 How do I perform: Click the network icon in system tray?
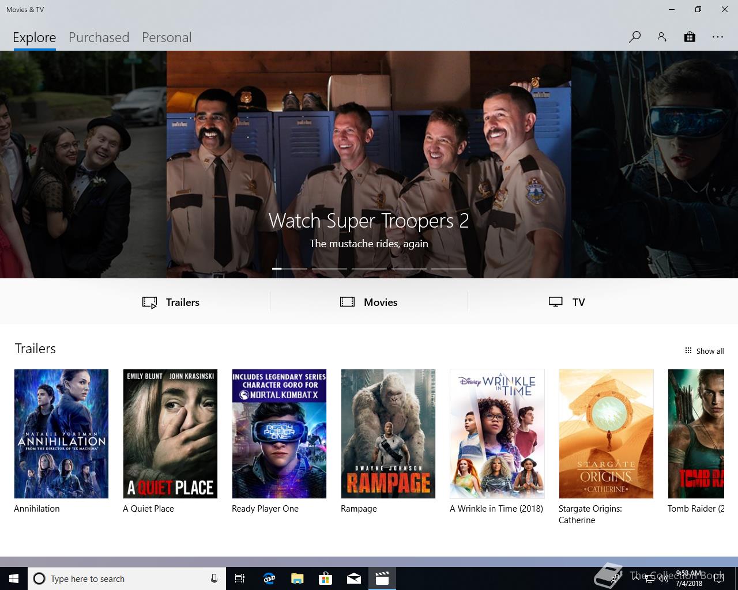point(650,578)
